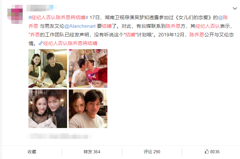Open the photo with the grey sweater

pos(88,109)
